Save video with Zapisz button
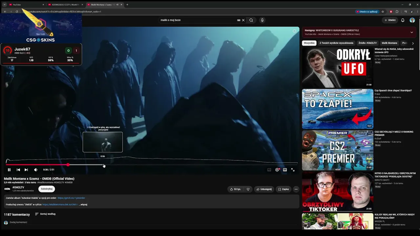420x236 pixels. 283,189
